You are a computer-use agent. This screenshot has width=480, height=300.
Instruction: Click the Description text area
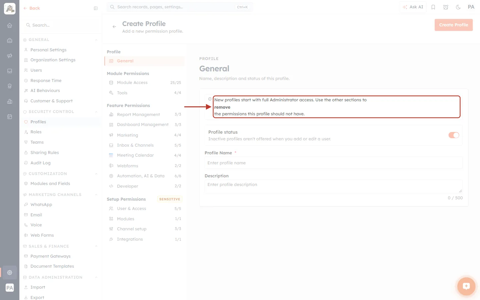334,187
